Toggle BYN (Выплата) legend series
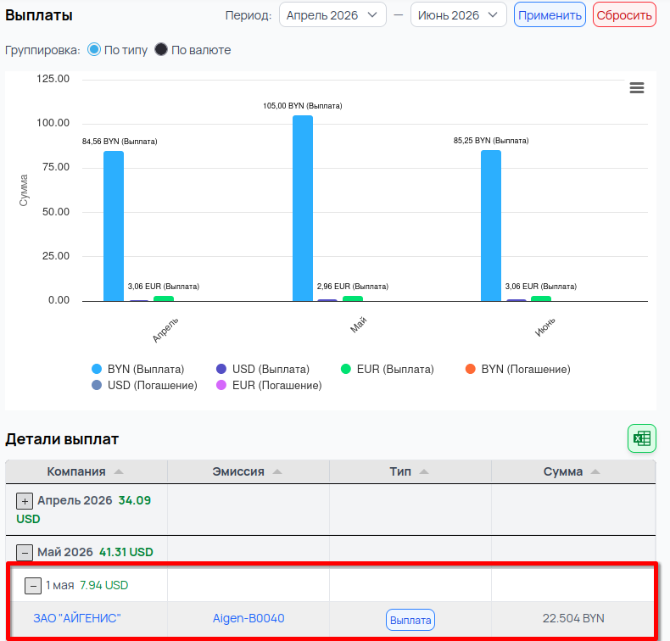The width and height of the screenshot is (670, 641). coord(137,369)
